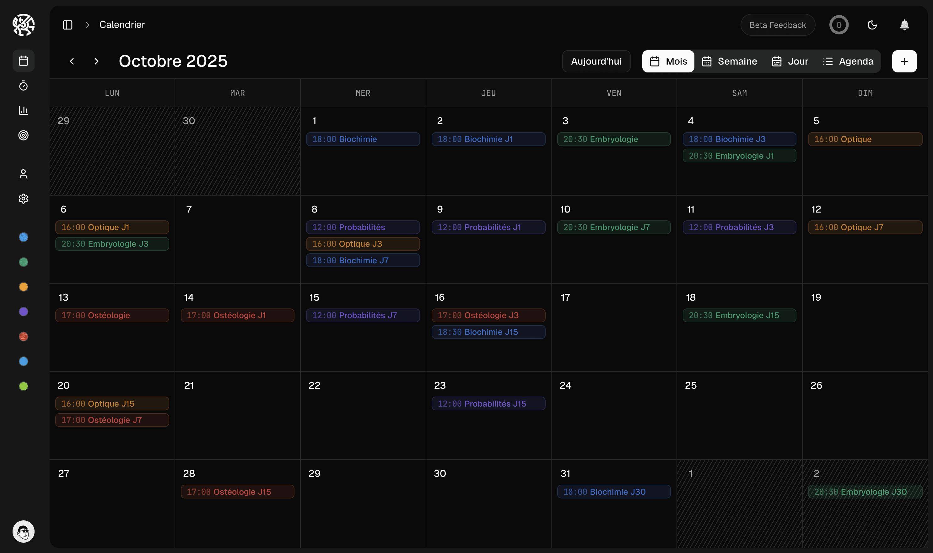Go to next month with right chevron
The image size is (933, 553).
click(96, 61)
